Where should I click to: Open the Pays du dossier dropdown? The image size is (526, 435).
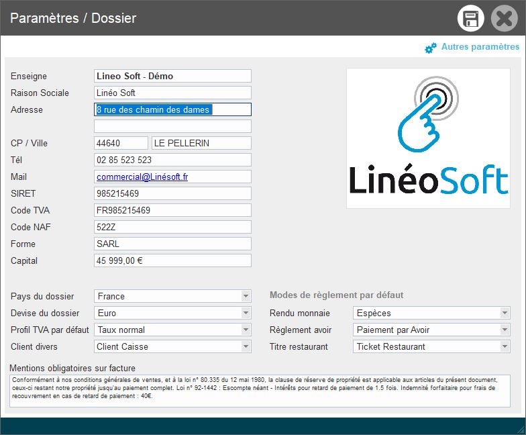click(172, 296)
